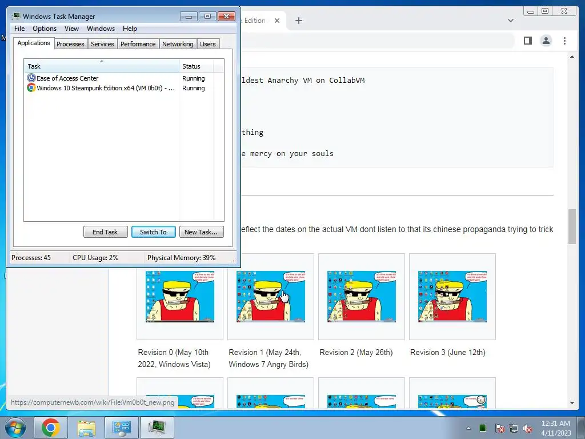Viewport: 585px width, 439px height.
Task: Open the Revision 2 thumbnail image
Action: point(362,297)
